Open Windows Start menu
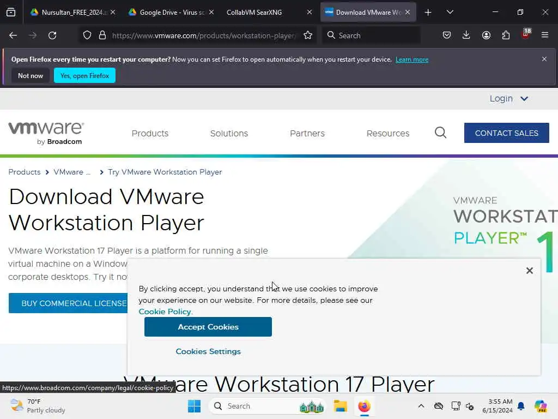Screen dimensions: 558x419 click(x=195, y=406)
